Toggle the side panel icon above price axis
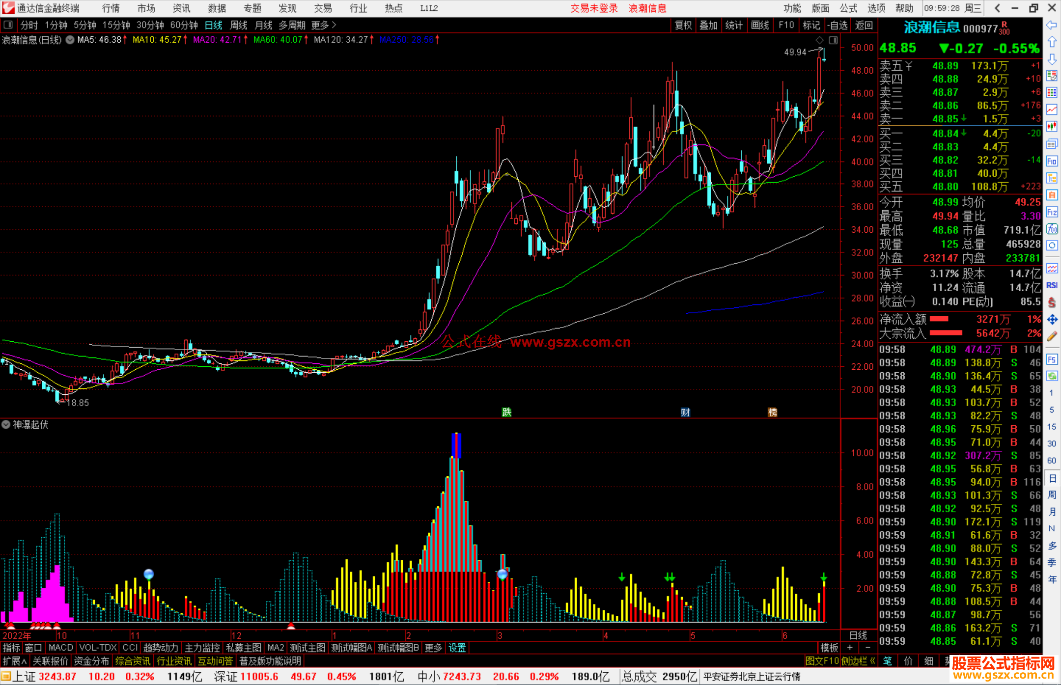The width and height of the screenshot is (1061, 685). [x=834, y=40]
